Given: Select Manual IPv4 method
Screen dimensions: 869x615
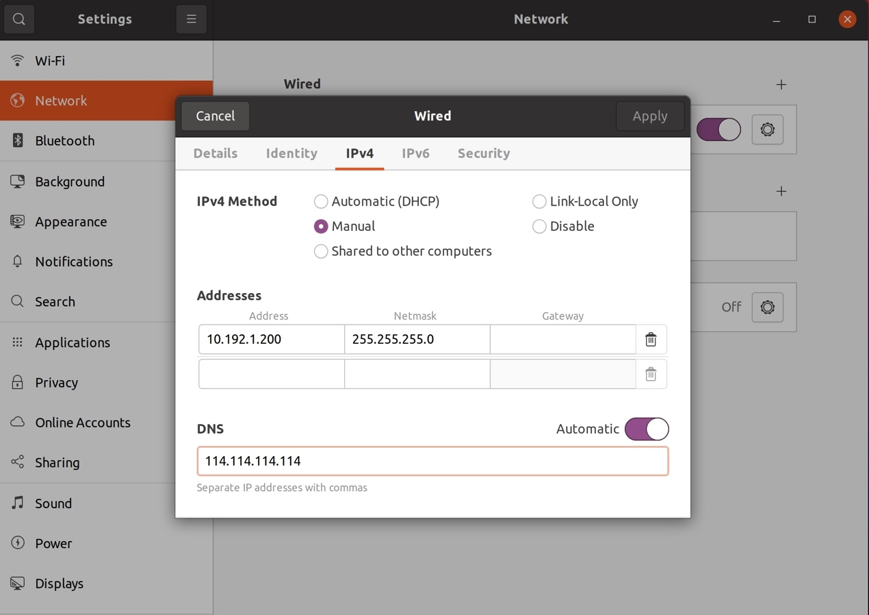Looking at the screenshot, I should (344, 226).
